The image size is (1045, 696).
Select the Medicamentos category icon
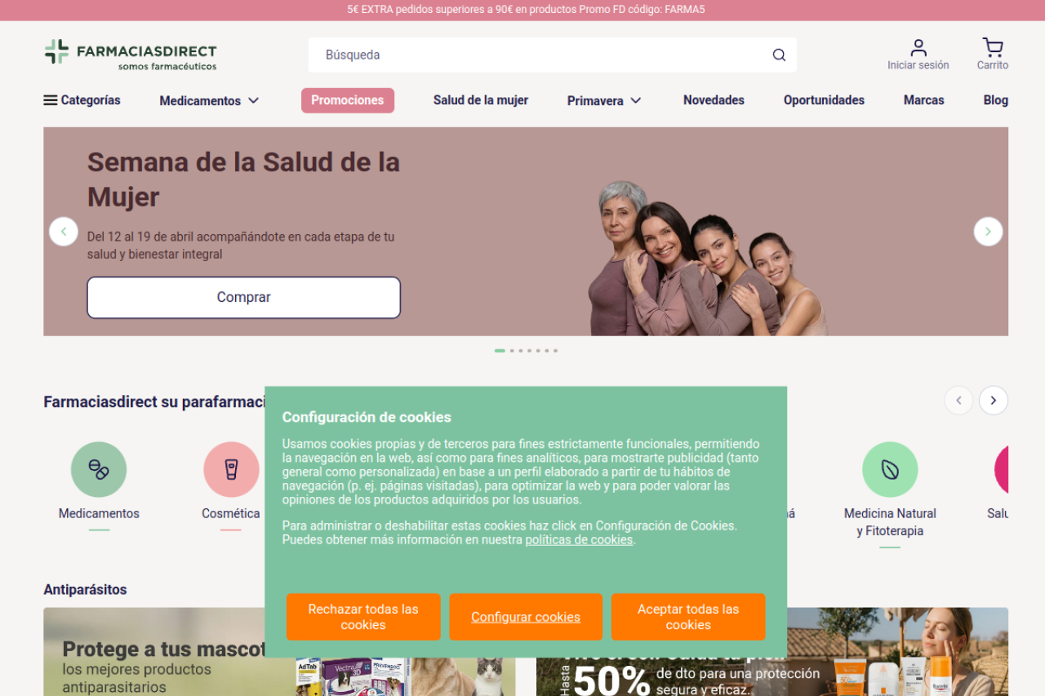pos(99,470)
